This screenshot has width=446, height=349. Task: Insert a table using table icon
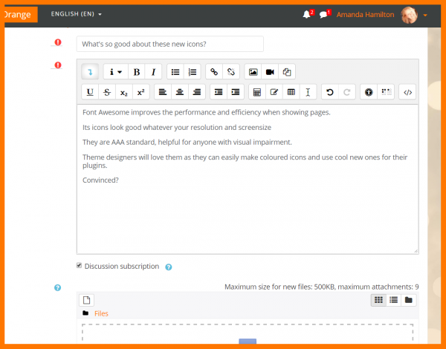pyautogui.click(x=291, y=92)
